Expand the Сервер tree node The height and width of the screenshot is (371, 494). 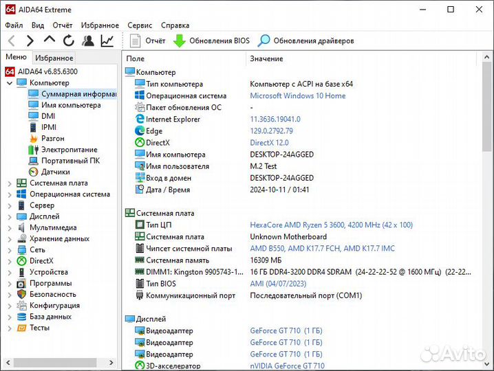(x=10, y=206)
